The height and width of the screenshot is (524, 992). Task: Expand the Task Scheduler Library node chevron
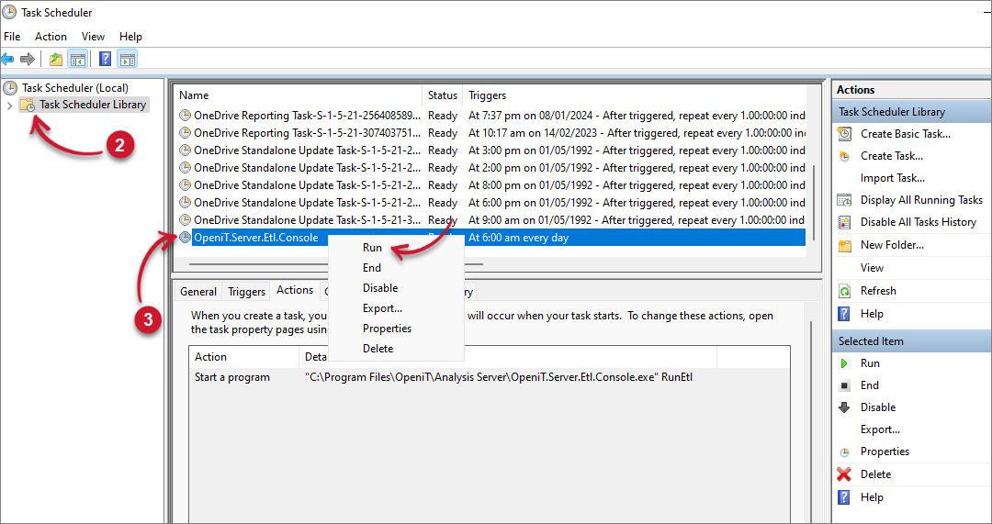coord(9,105)
